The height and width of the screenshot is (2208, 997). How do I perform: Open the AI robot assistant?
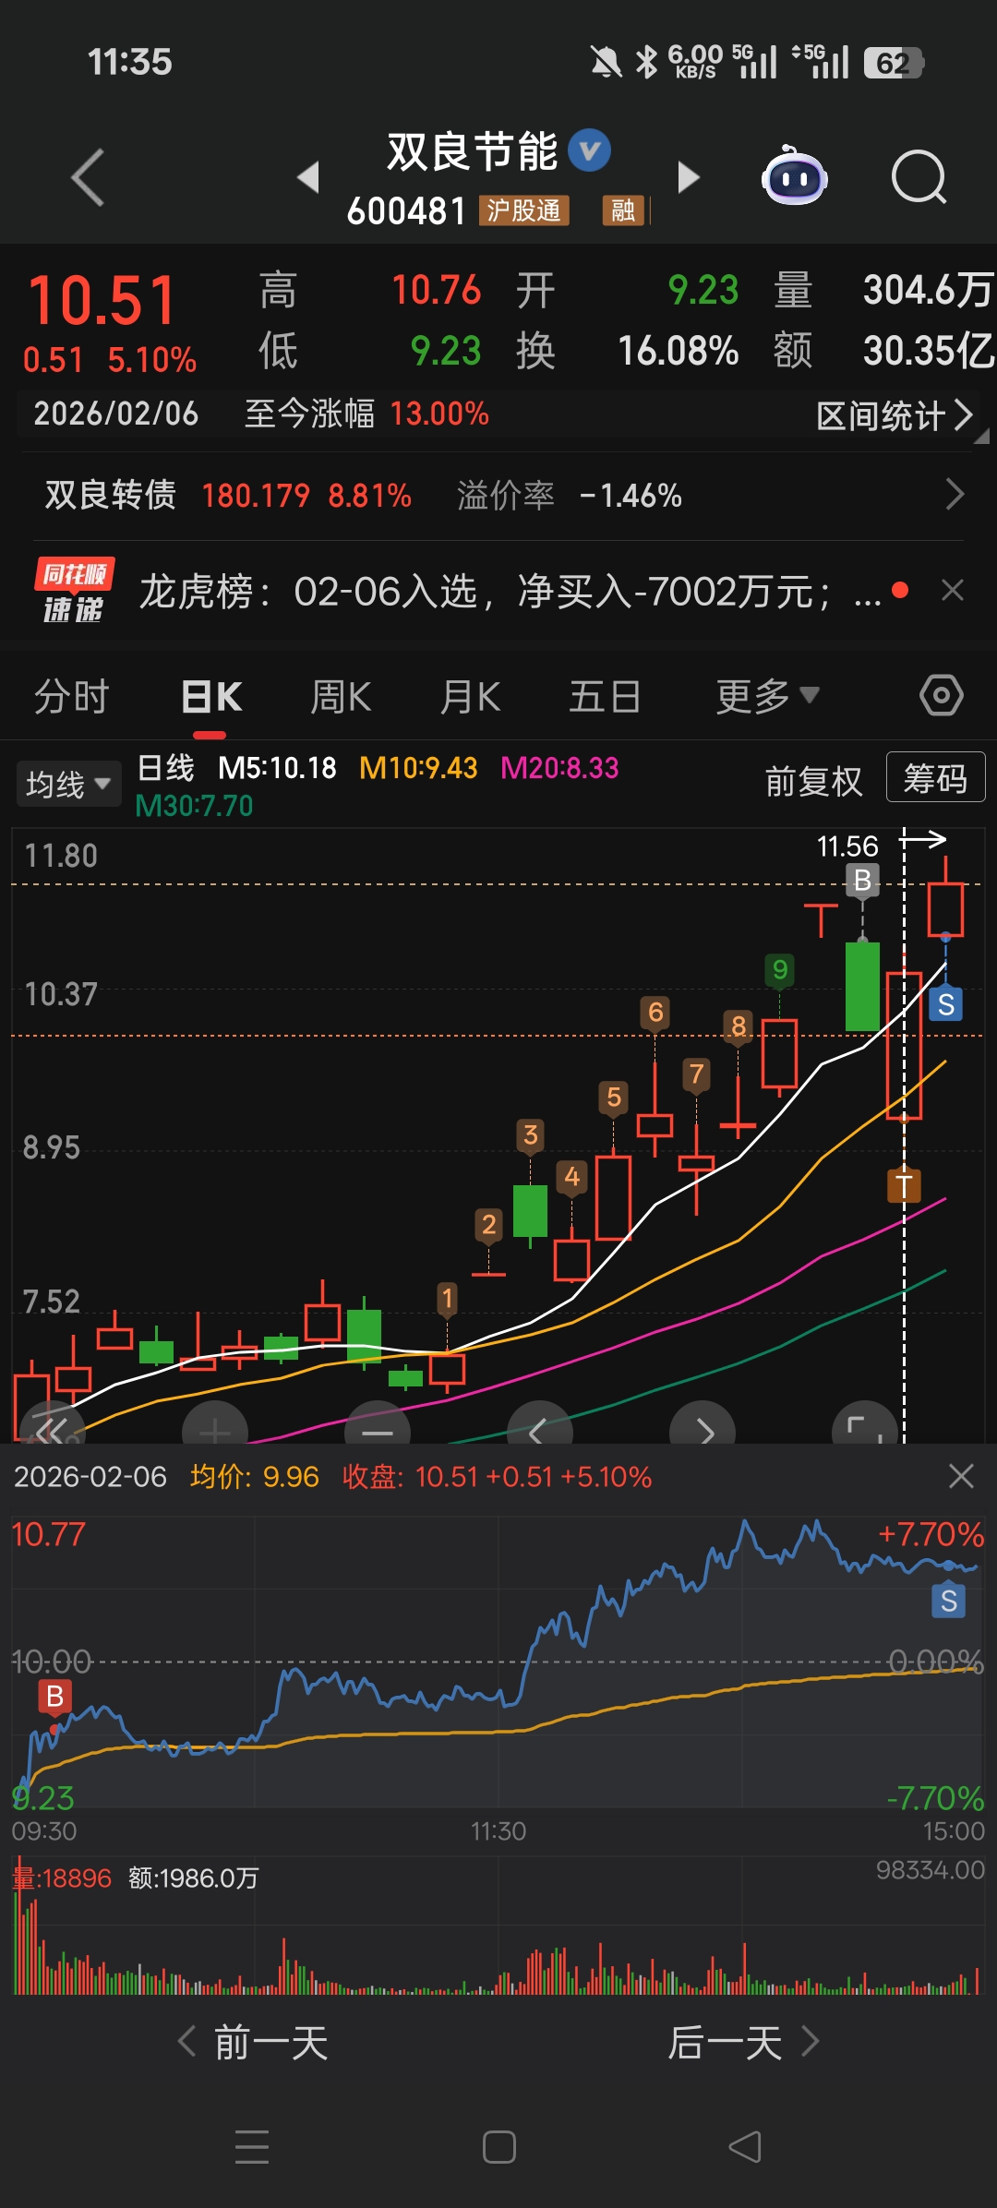click(794, 176)
